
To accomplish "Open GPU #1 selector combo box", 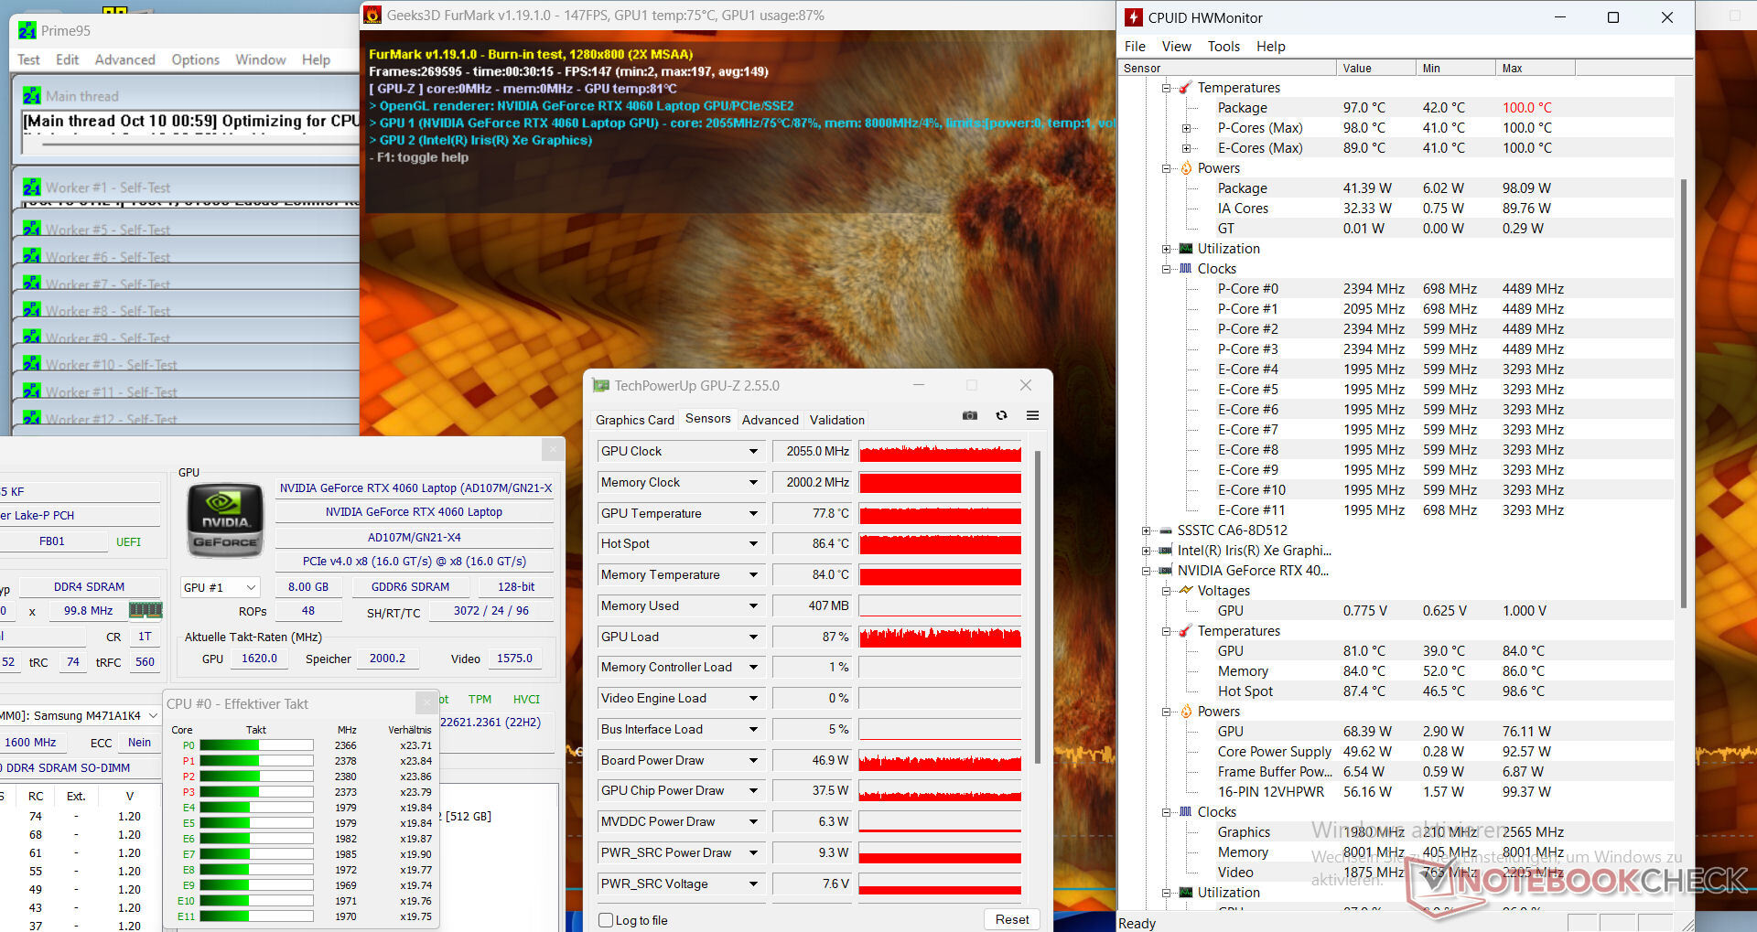I will coord(221,587).
